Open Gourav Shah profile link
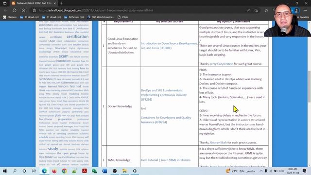 [x=218, y=142]
